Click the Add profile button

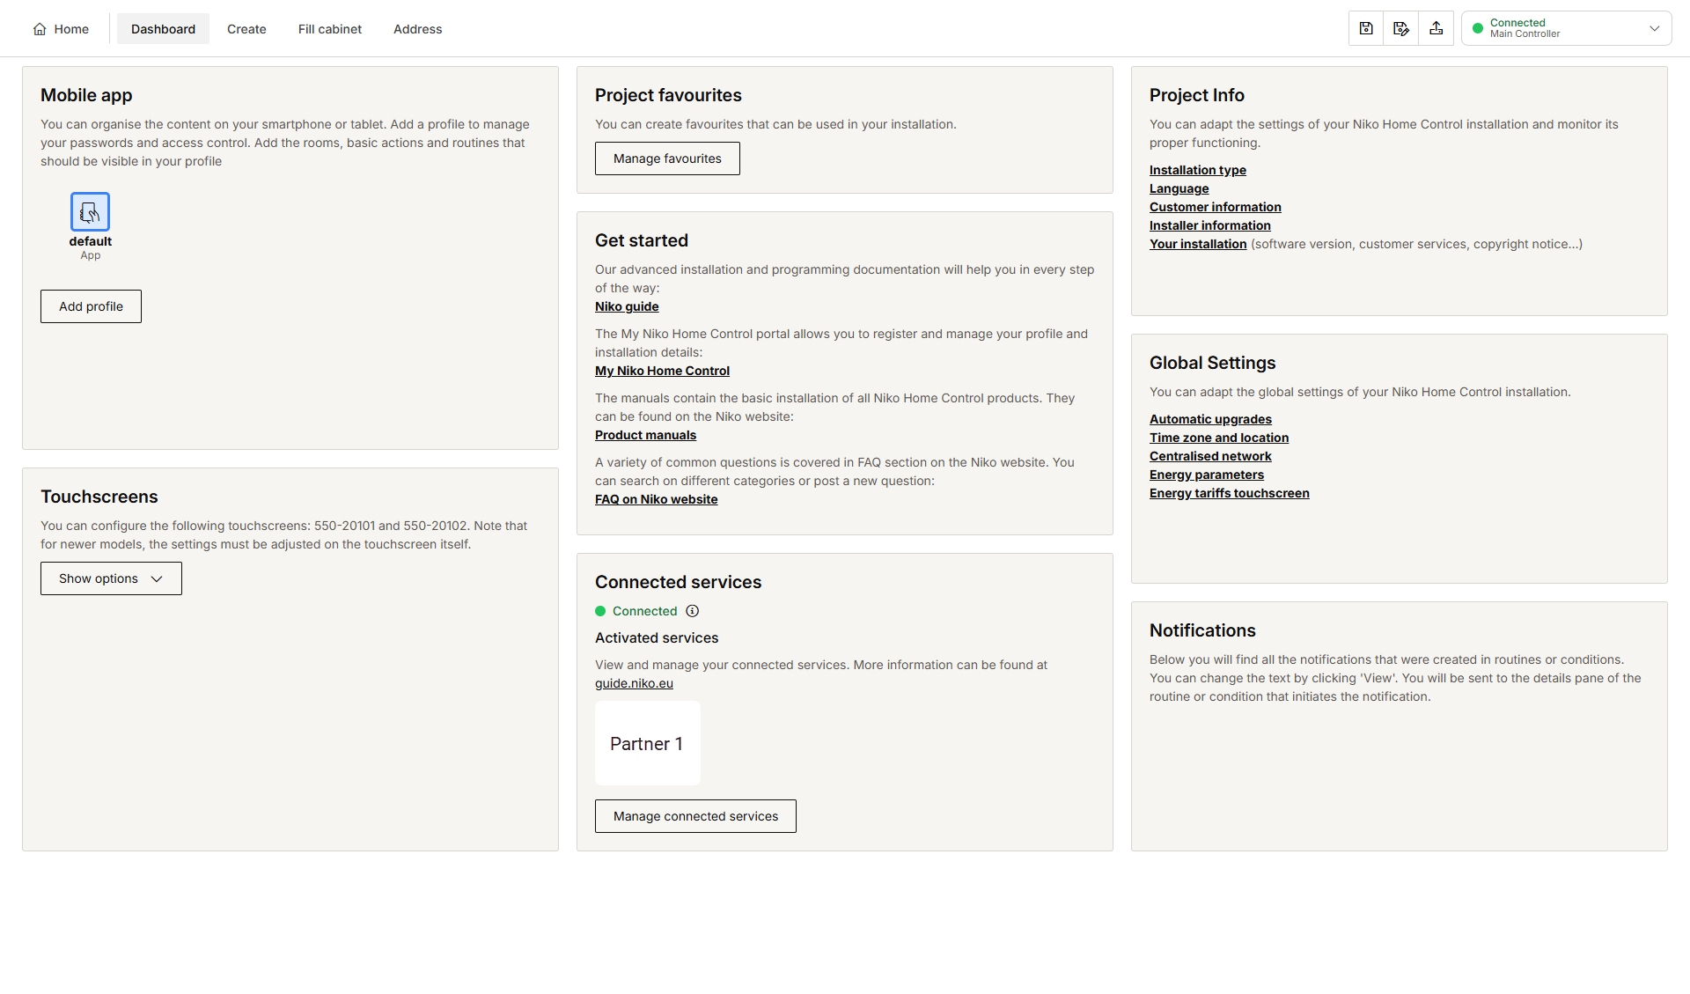(91, 306)
